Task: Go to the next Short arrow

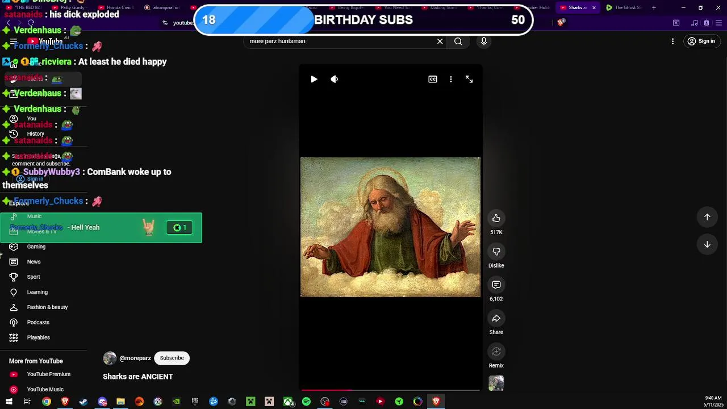Action: (x=707, y=244)
